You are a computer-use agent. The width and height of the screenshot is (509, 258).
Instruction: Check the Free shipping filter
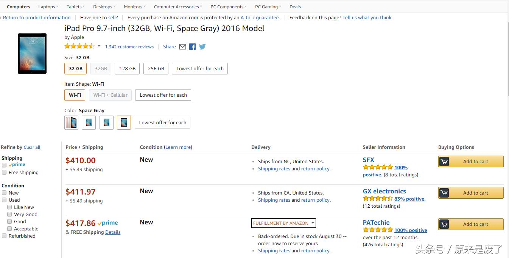tap(4, 173)
